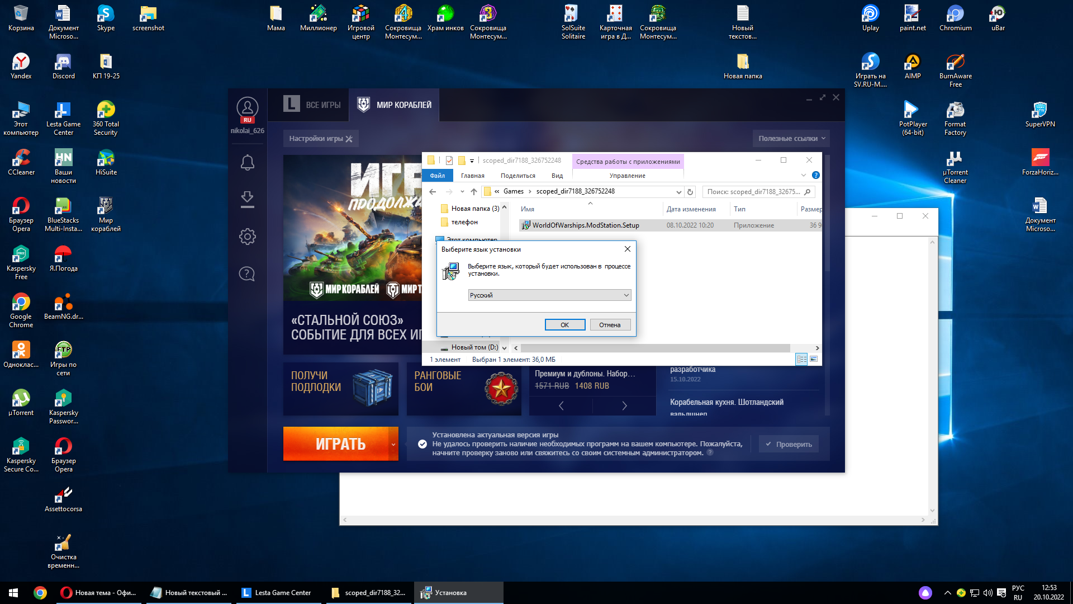Click the nikolai_626 profile avatar
The height and width of the screenshot is (604, 1073).
(x=247, y=108)
